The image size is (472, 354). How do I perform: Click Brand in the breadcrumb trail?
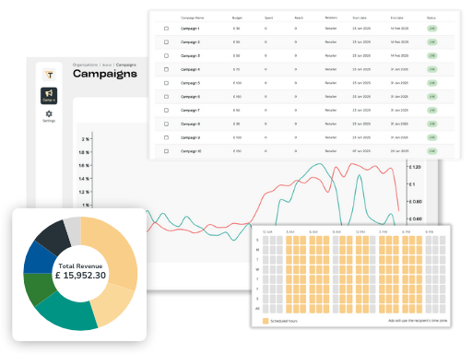(107, 65)
